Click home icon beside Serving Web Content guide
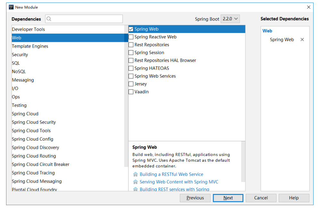The width and height of the screenshot is (319, 208). [x=135, y=182]
